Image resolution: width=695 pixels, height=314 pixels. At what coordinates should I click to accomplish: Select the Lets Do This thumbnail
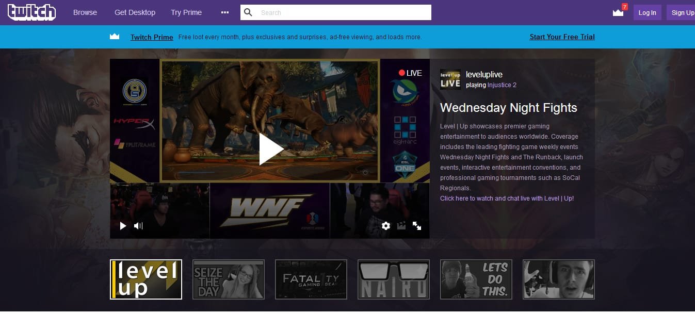476,279
